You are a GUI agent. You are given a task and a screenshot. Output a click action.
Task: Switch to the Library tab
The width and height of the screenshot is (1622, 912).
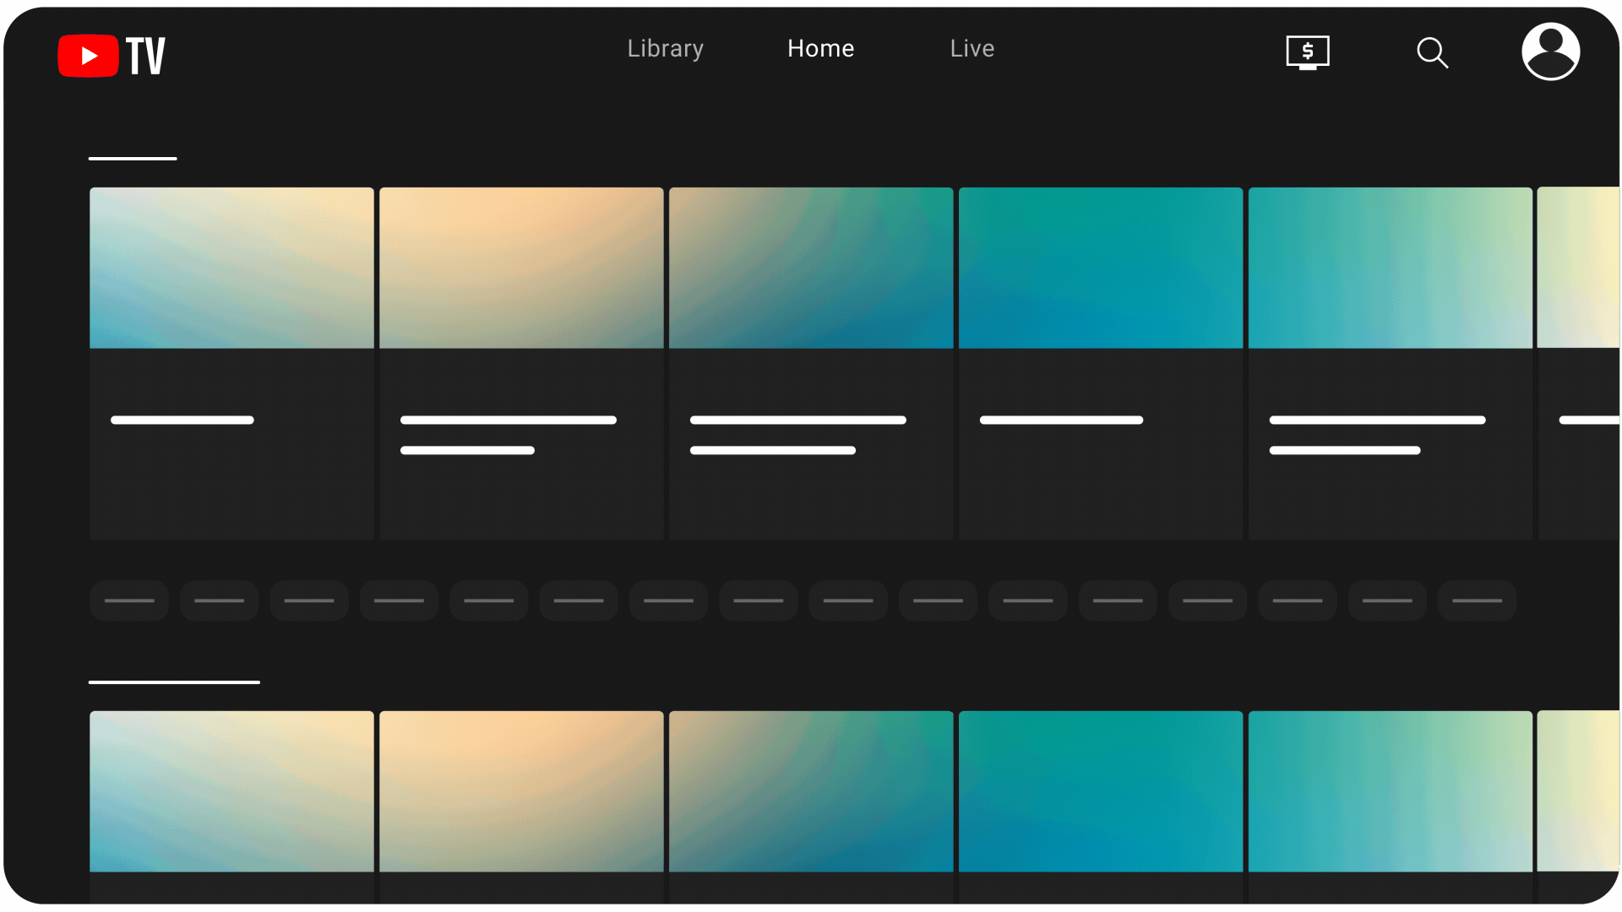[x=665, y=49]
